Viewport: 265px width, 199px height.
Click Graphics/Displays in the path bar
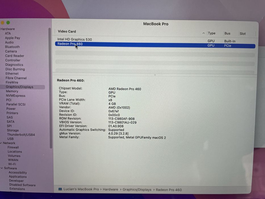click(x=137, y=190)
